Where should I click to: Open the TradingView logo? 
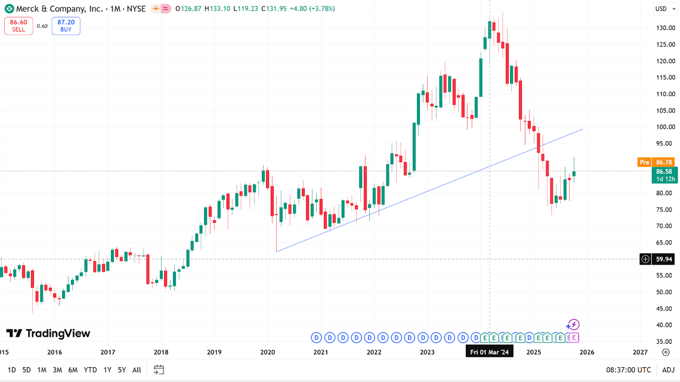[x=48, y=334]
